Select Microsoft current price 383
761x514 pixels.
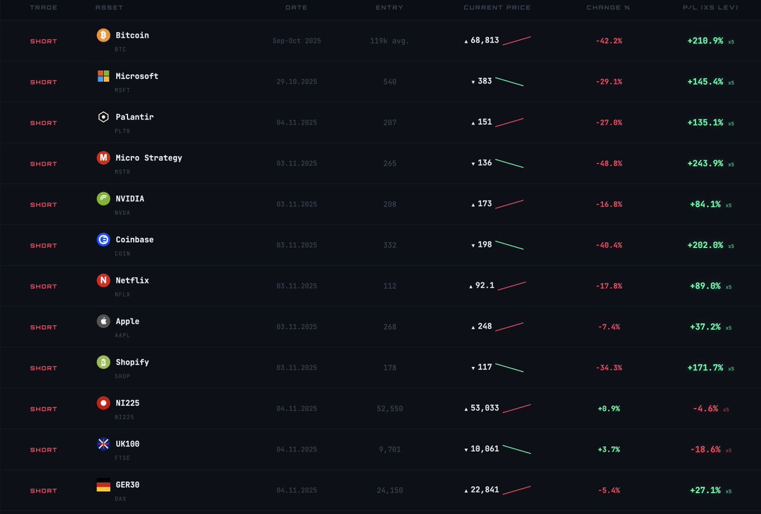point(485,82)
